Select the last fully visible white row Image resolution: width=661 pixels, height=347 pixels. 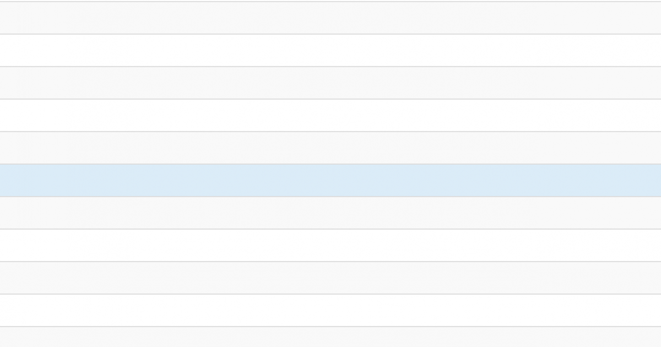pos(330,310)
